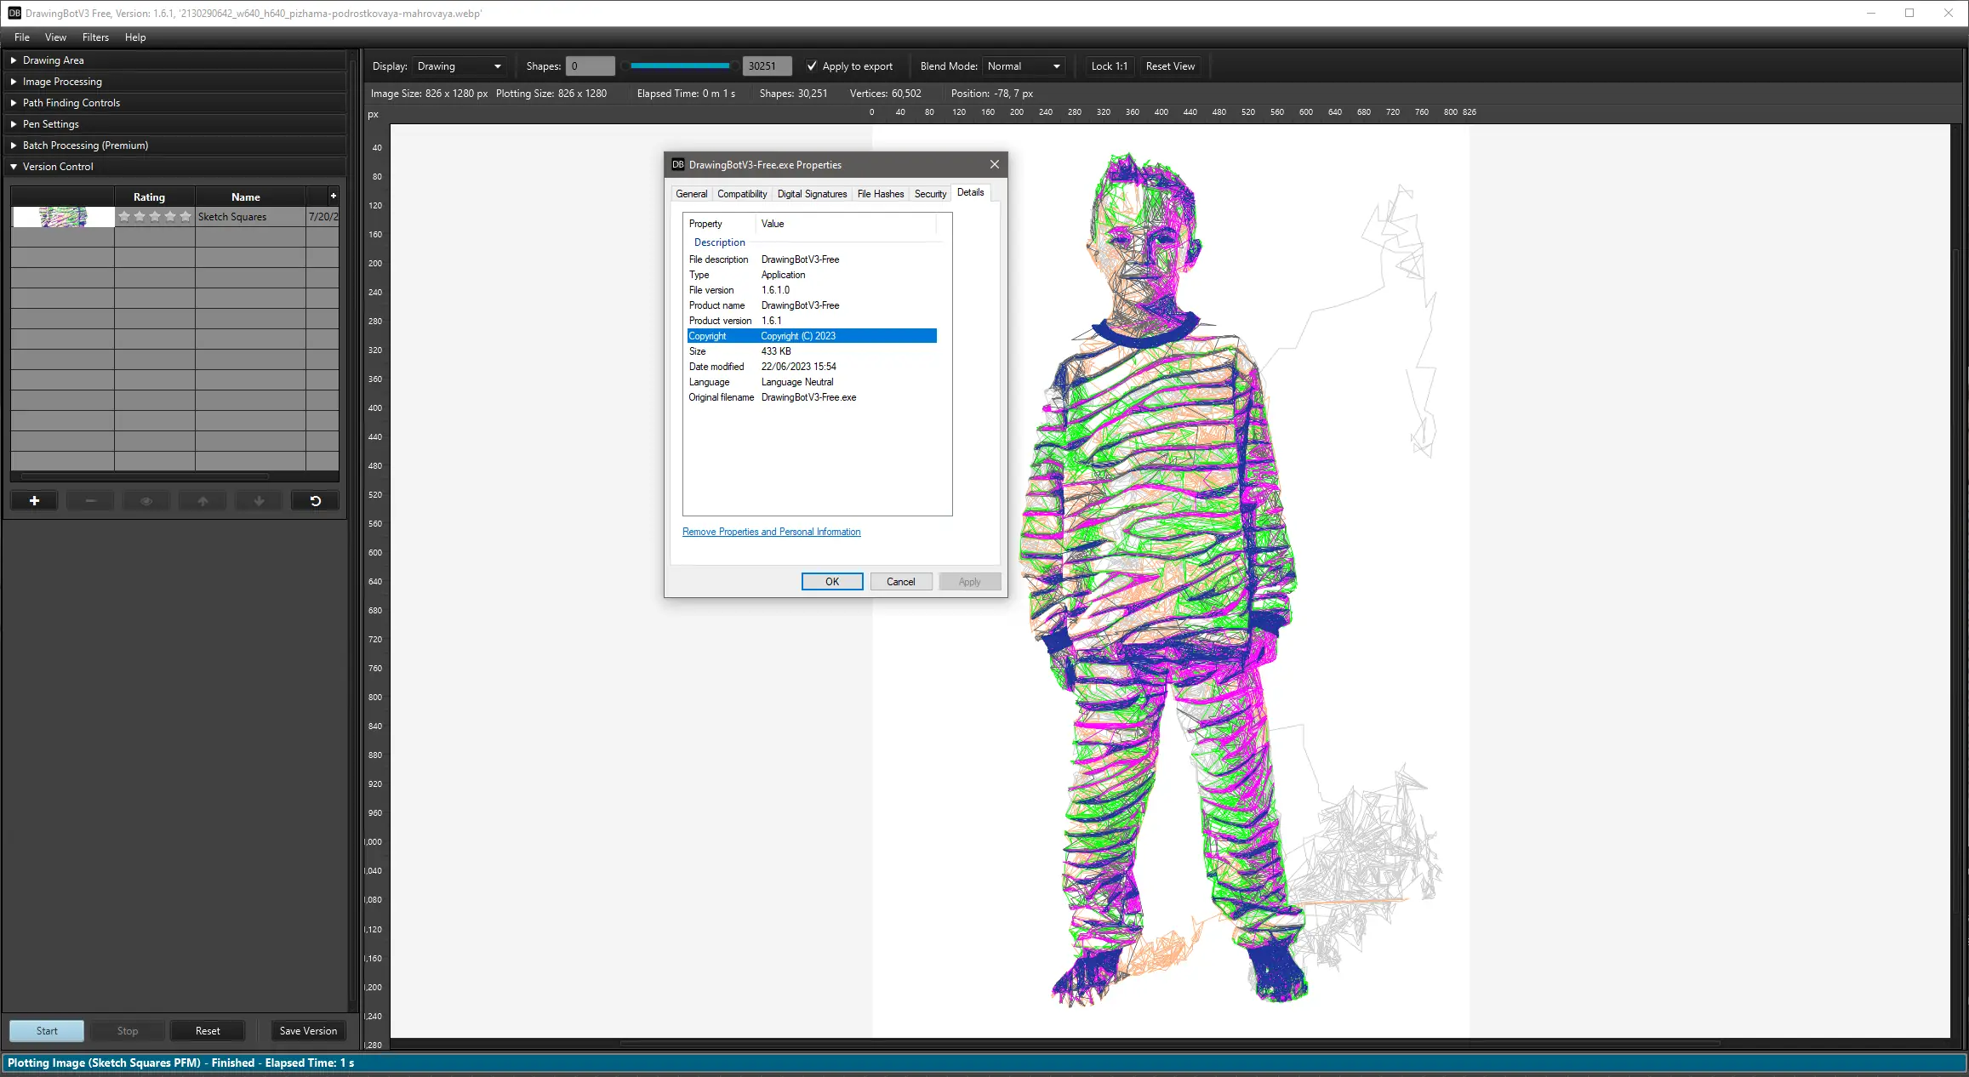Viewport: 1969px width, 1077px height.
Task: Toggle the Apply to export checkbox
Action: coord(812,66)
